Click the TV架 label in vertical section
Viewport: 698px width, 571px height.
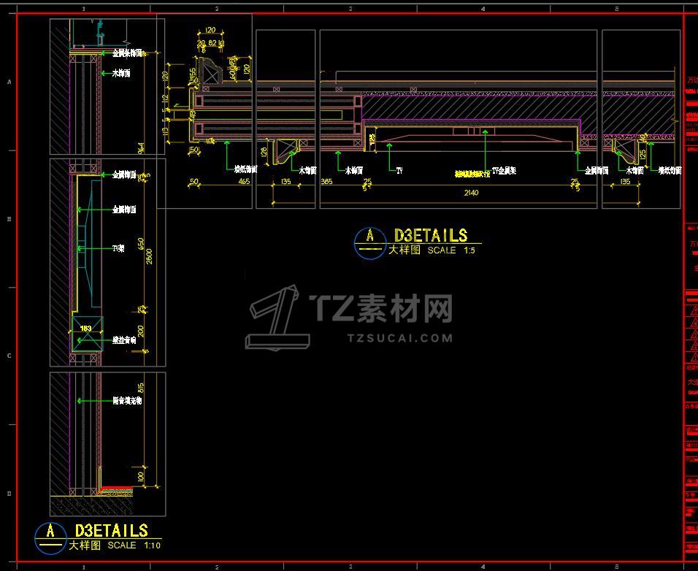point(118,249)
